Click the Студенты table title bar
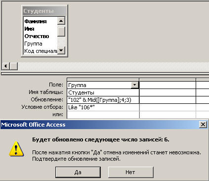Viewport: 209px width, 181px height. click(44, 11)
